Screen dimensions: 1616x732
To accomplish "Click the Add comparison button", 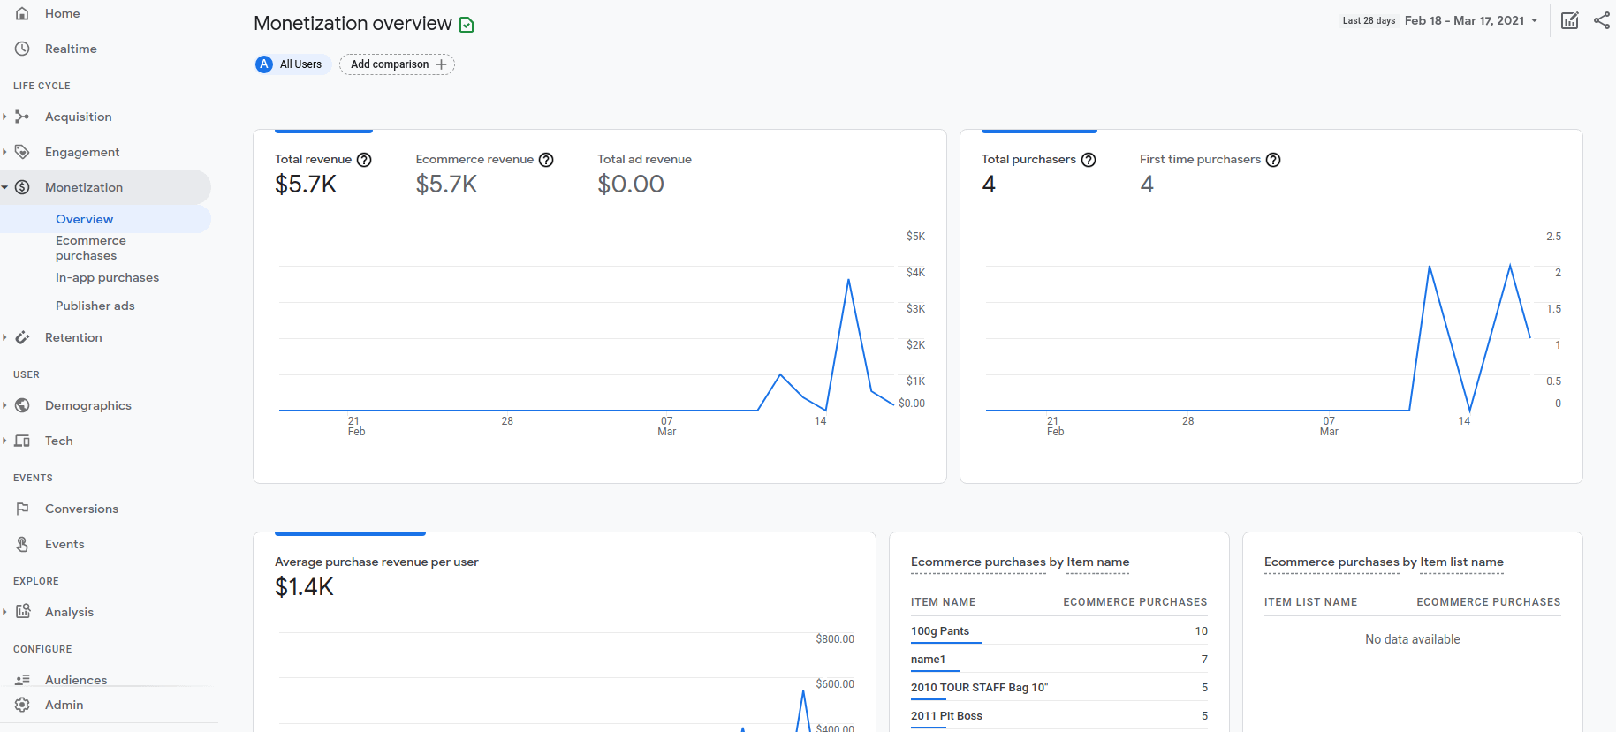I will click(398, 64).
